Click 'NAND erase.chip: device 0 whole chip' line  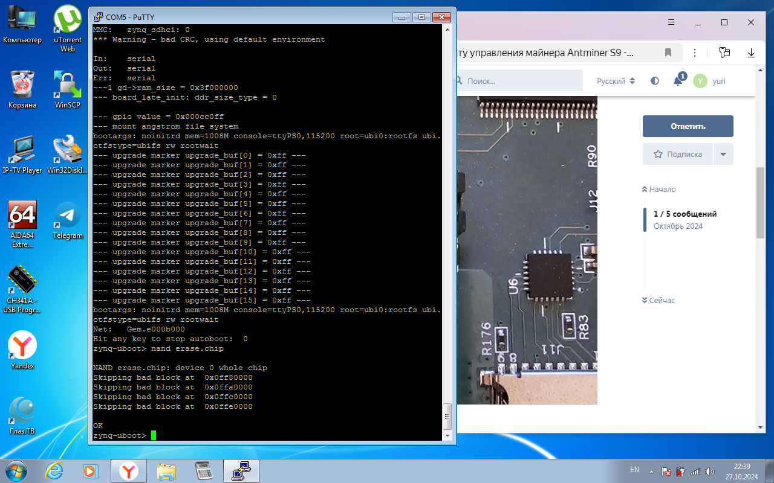[180, 368]
